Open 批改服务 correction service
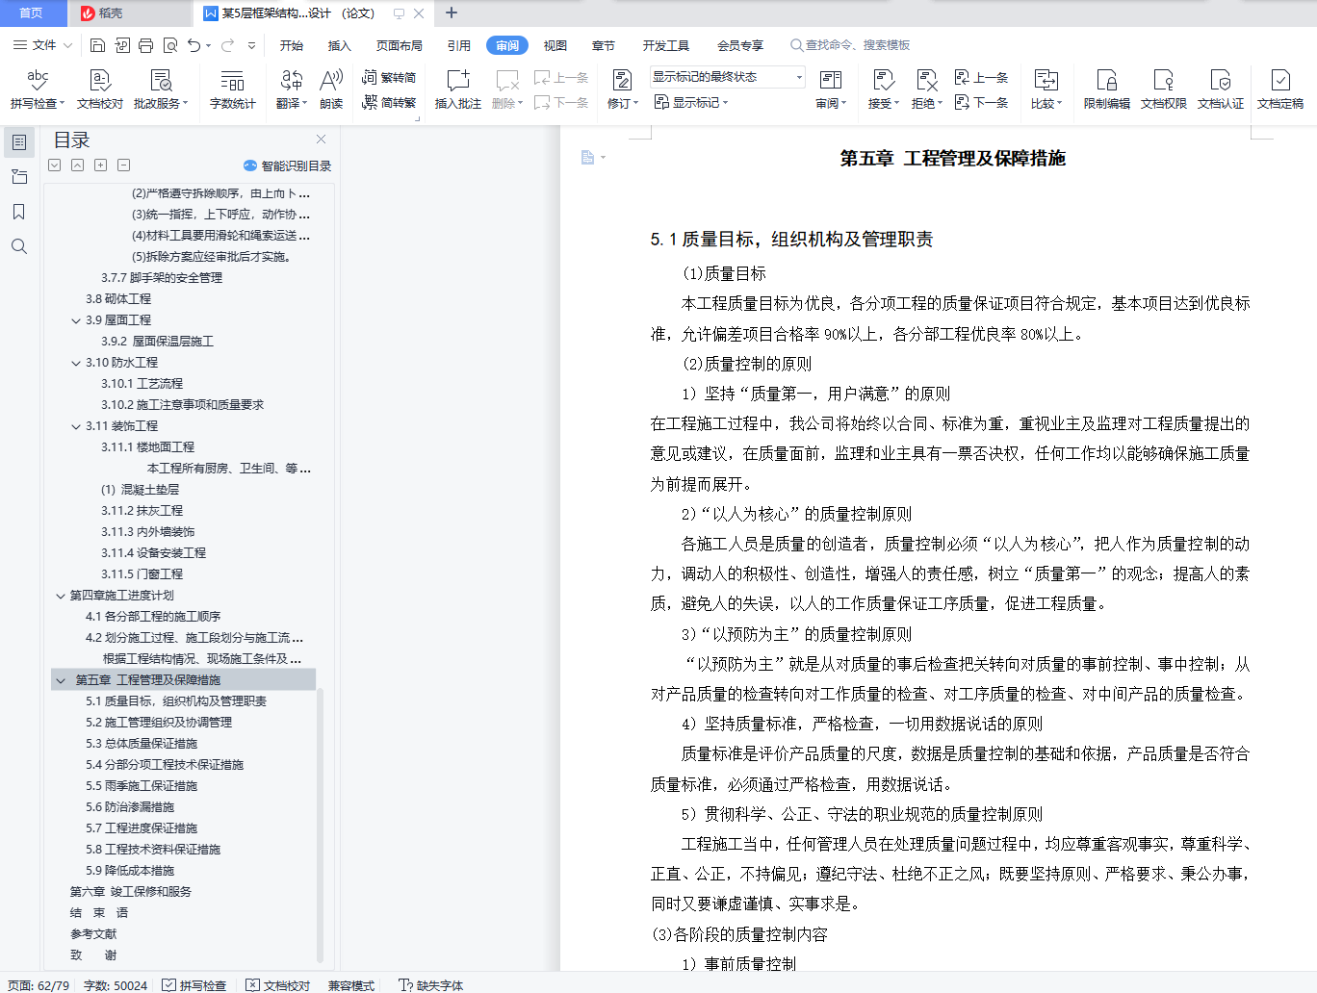This screenshot has height=993, width=1317. (x=161, y=89)
